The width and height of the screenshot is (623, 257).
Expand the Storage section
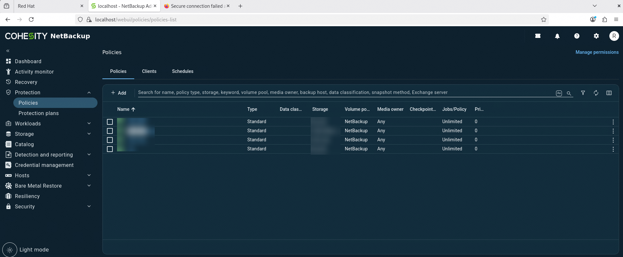tap(89, 134)
